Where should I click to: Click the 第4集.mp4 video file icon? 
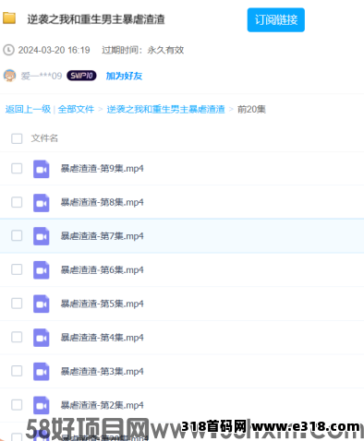point(42,338)
